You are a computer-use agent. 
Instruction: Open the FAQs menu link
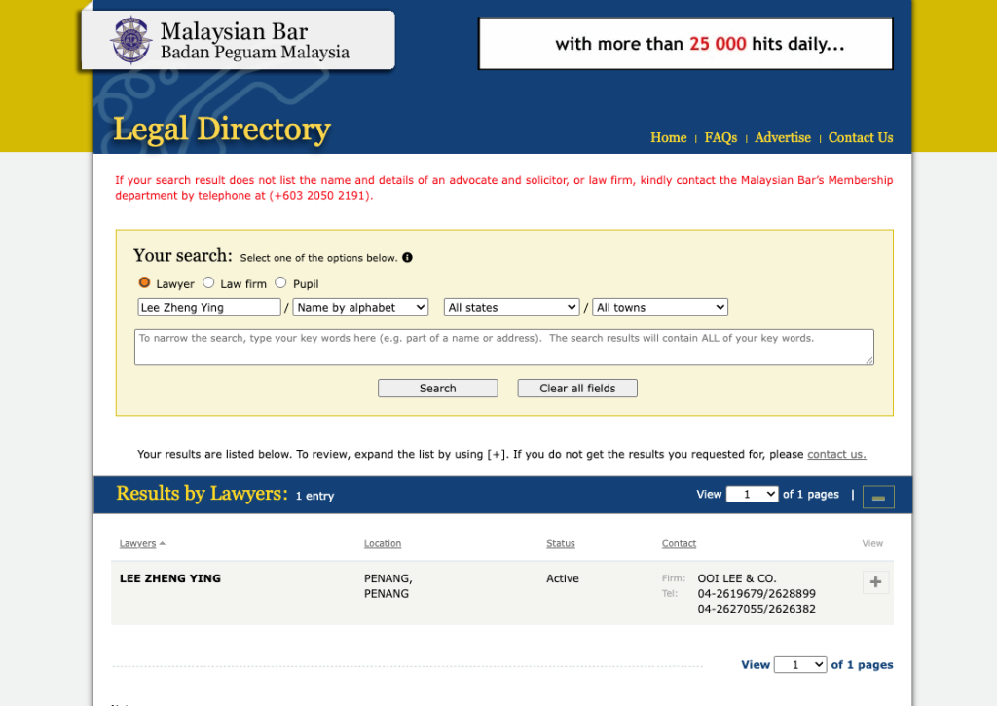pyautogui.click(x=720, y=137)
